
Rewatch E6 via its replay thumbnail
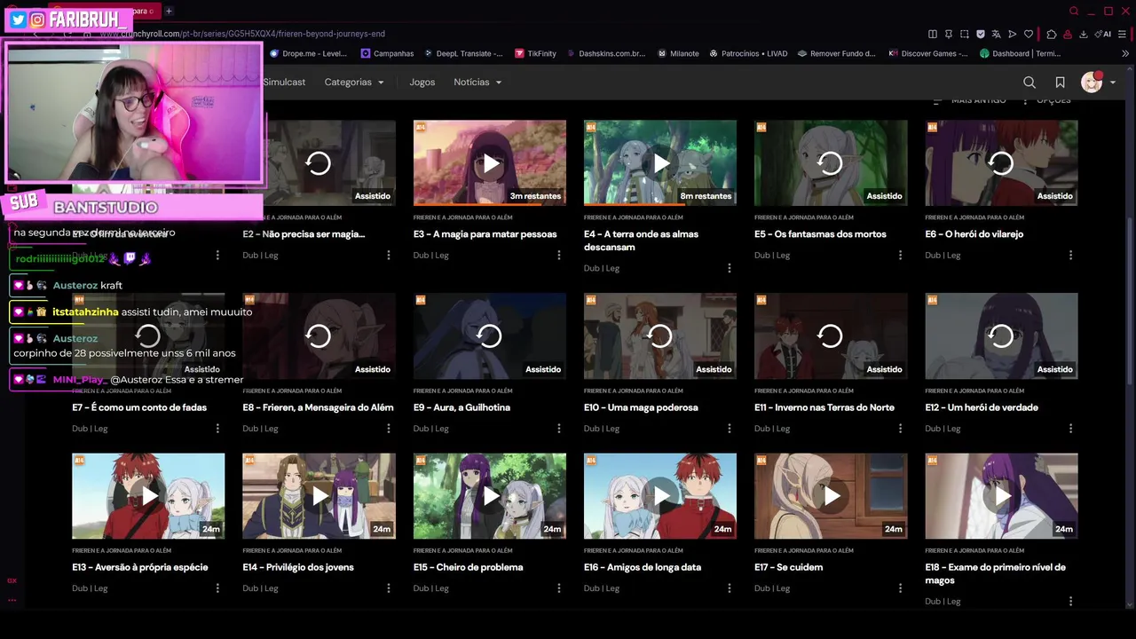click(1001, 163)
